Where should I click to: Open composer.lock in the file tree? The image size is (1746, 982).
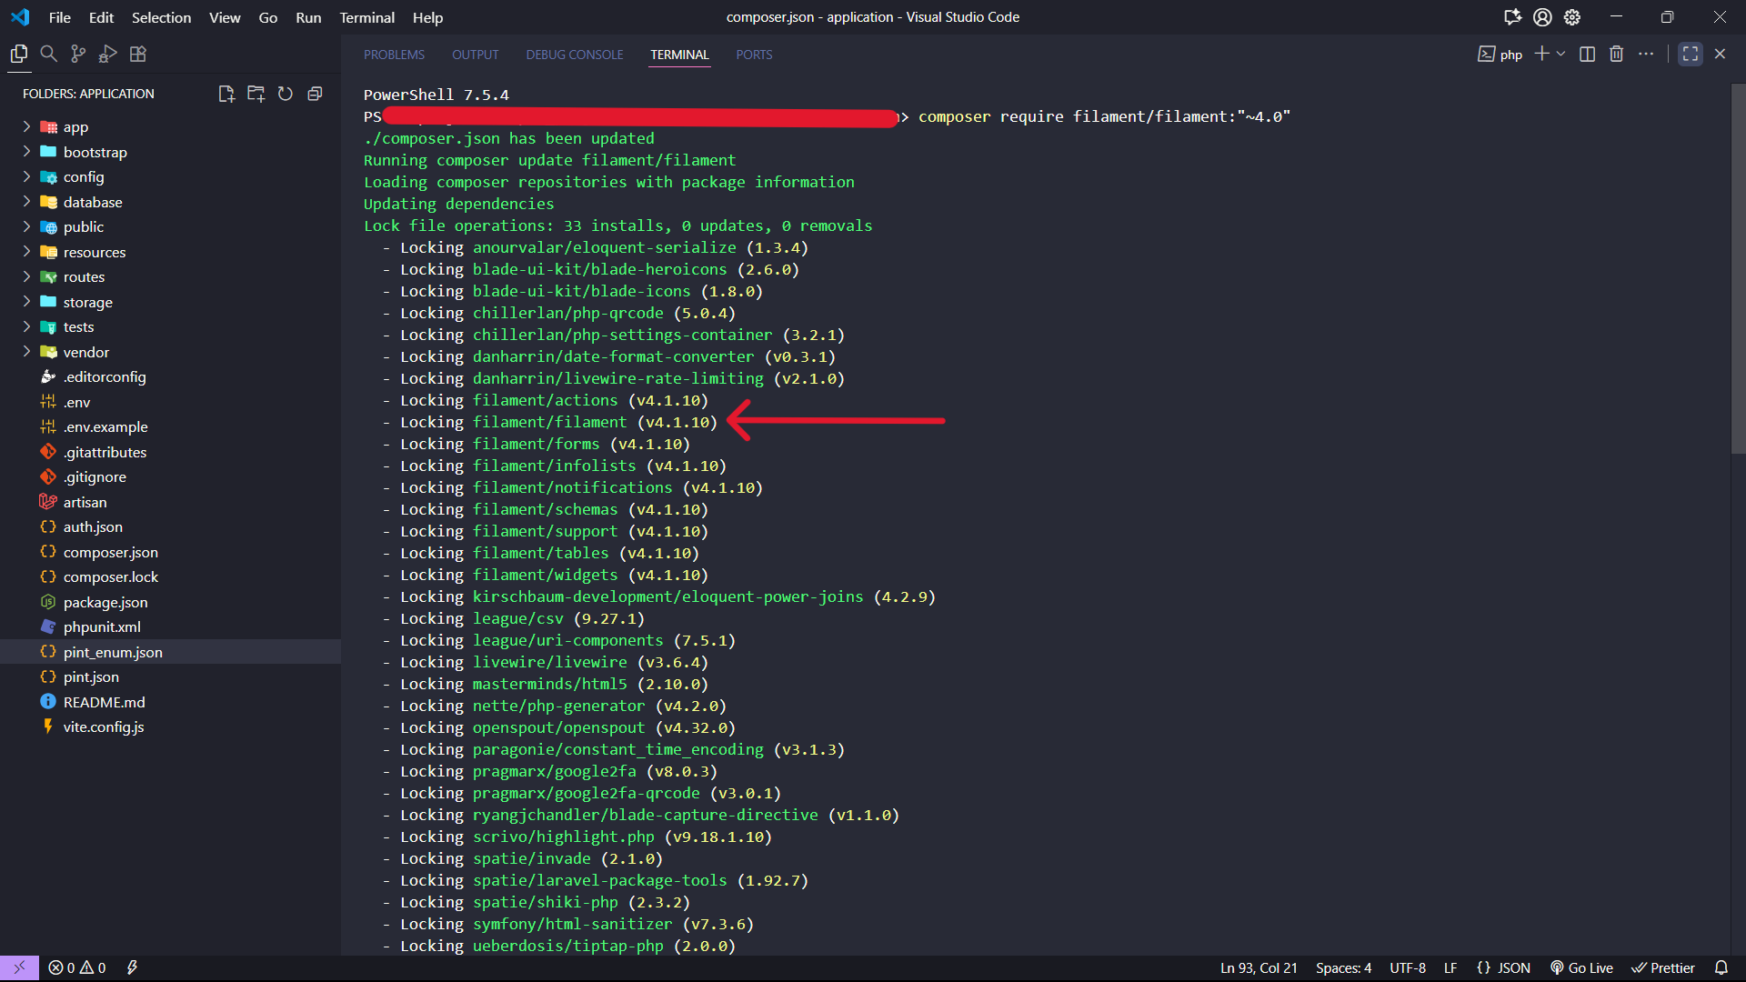pos(110,576)
